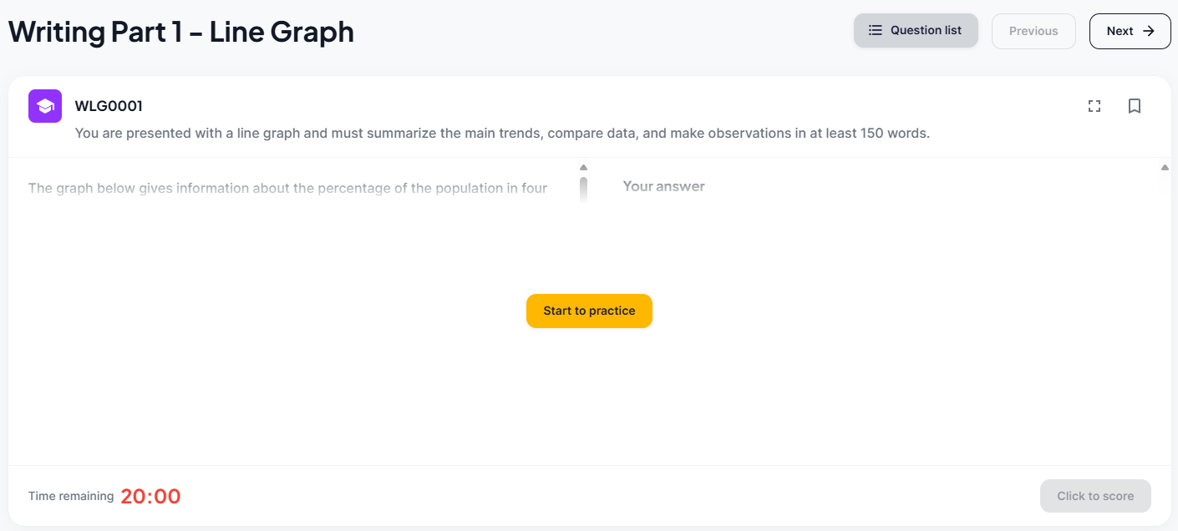Viewport: 1178px width, 531px height.
Task: Click the up arrow of the right page scrollbar
Action: [1165, 167]
